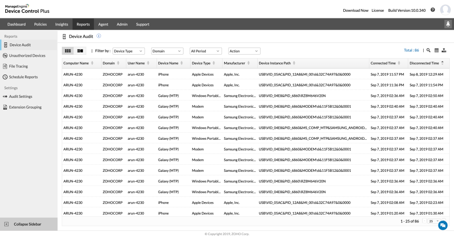Click the Unauthorized Devices sidebar icon

click(x=5, y=56)
